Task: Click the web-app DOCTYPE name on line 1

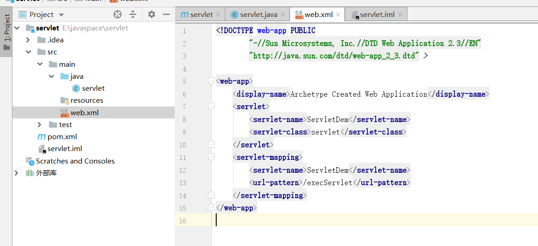Action: pyautogui.click(x=272, y=31)
